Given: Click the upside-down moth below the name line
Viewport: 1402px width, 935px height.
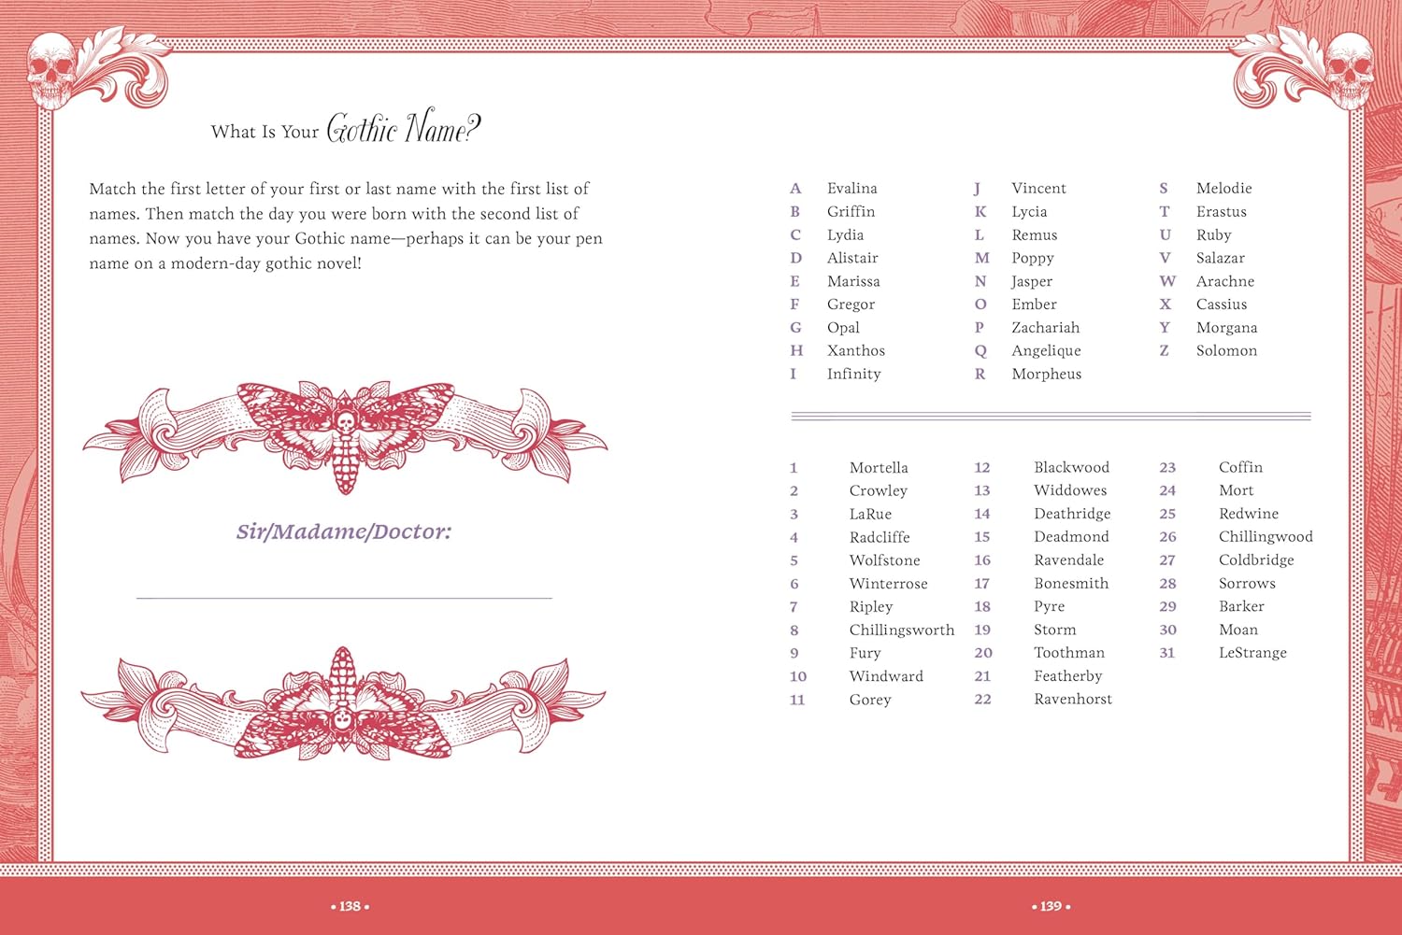Looking at the screenshot, I should 343,703.
